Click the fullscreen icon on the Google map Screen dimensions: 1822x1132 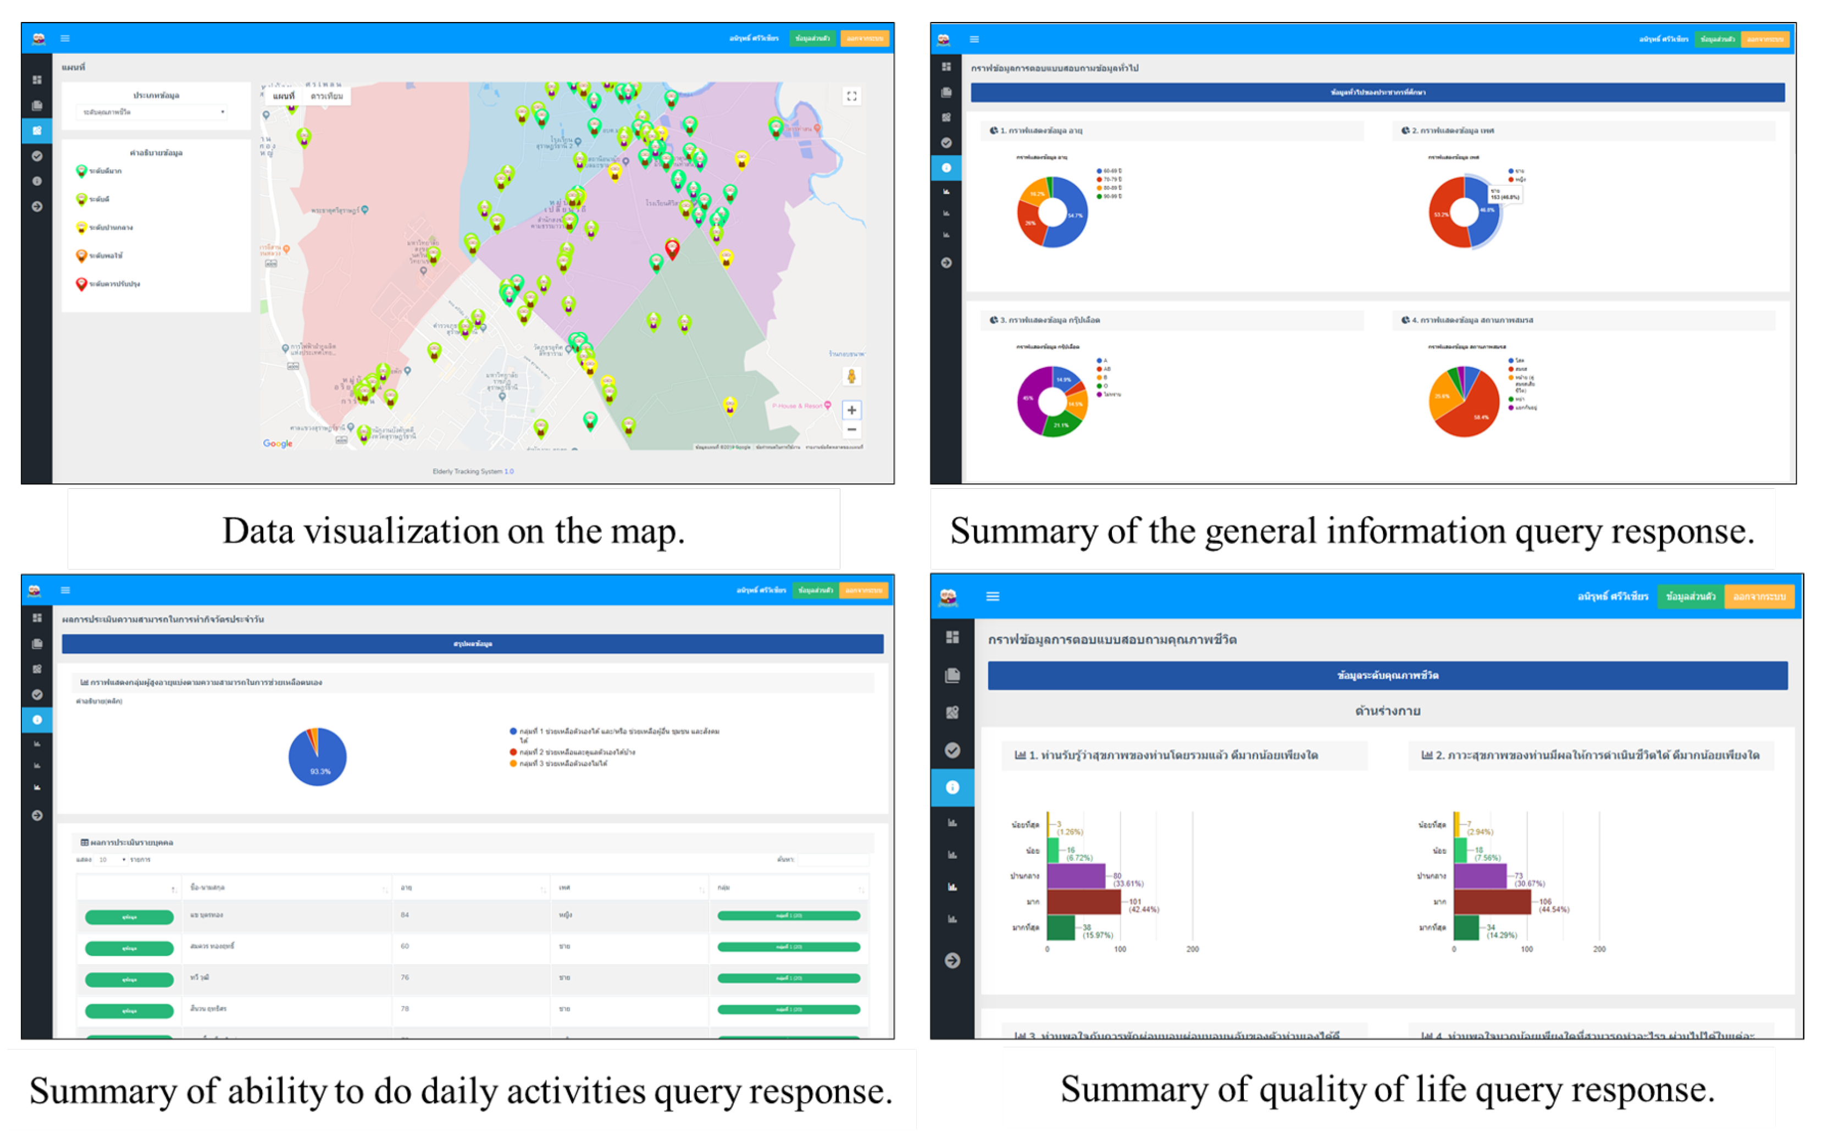(851, 96)
